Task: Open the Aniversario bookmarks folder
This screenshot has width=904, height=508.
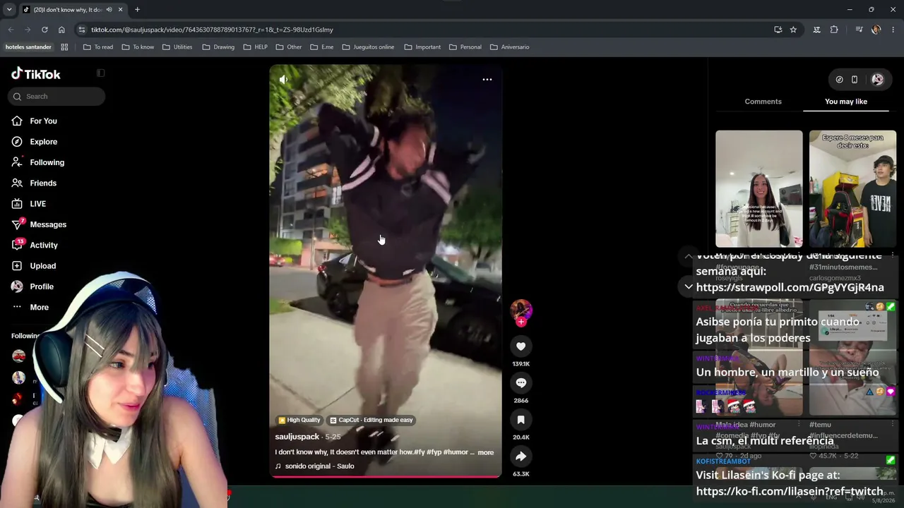Action: 509,47
